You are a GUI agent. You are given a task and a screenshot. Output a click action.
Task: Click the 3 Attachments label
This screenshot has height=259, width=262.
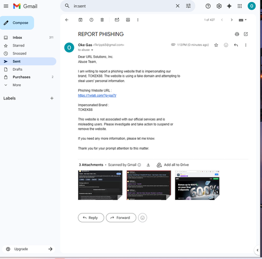tap(91, 165)
